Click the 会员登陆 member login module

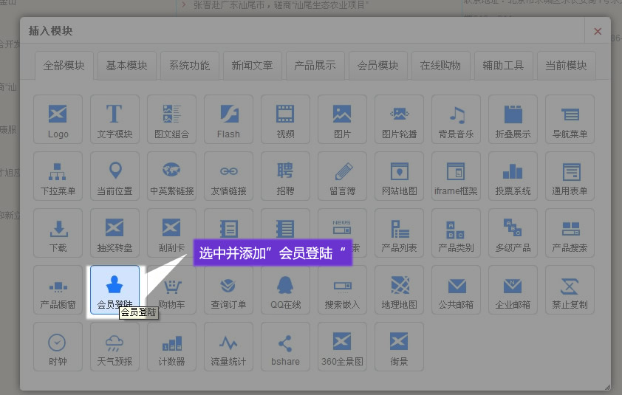(x=115, y=290)
